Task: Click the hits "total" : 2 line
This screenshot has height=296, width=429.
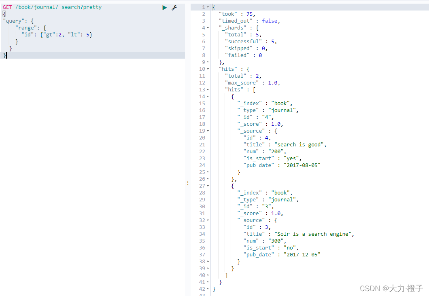Action: pyautogui.click(x=243, y=76)
